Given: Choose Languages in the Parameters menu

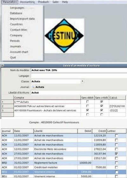Looking at the screenshot, I should click(17, 8).
